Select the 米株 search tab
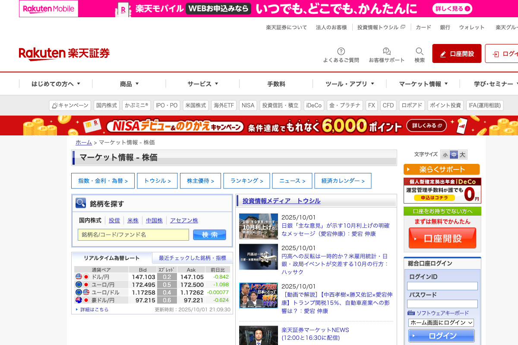 pos(133,220)
